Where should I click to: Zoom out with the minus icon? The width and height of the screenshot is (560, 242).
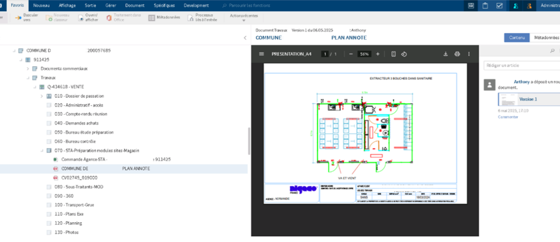351,54
